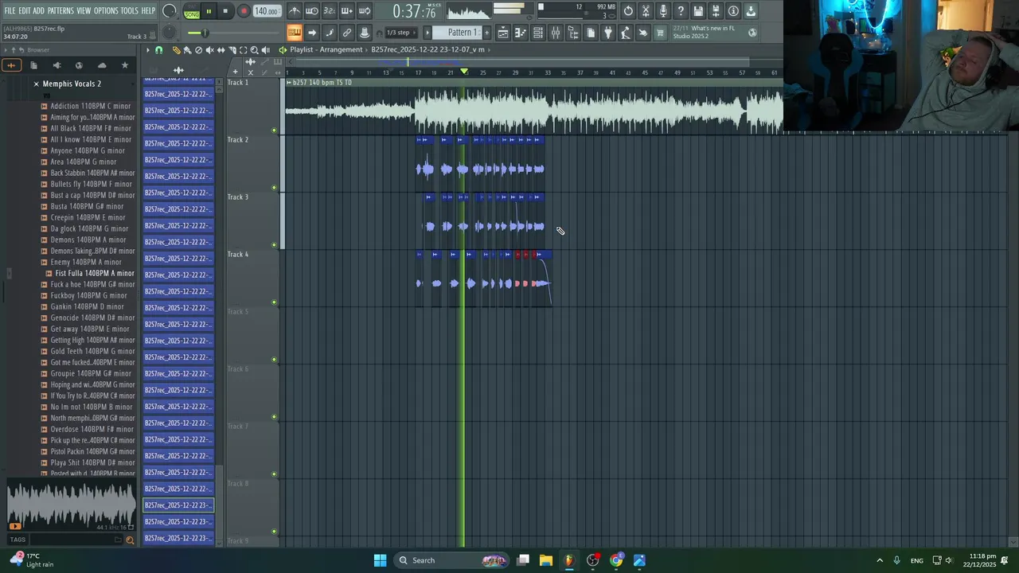Select the Paint brush tool in playlist
Screen dimensions: 1019x573
point(187,50)
